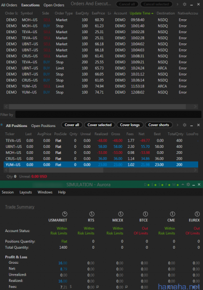Open Aurora title bar settings gear
This screenshot has height=290, width=203.
coord(188,184)
